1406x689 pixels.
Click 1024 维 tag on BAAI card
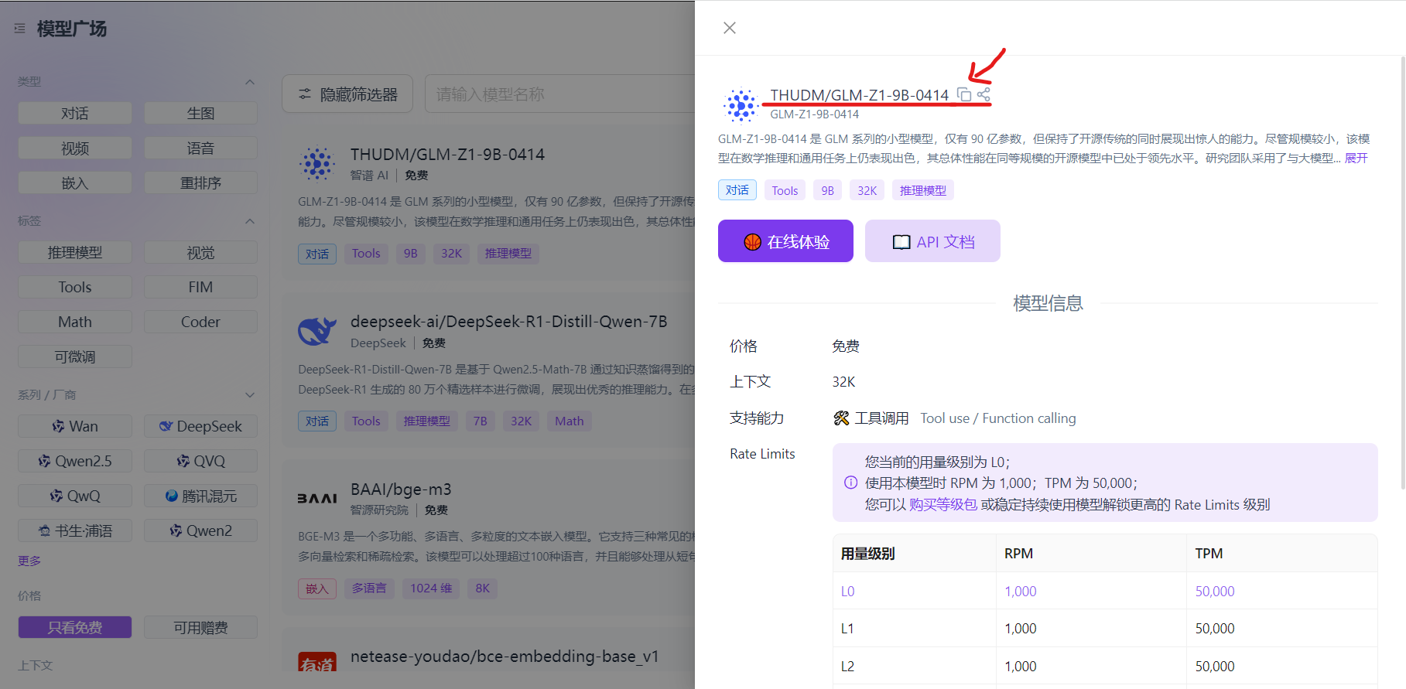(431, 588)
